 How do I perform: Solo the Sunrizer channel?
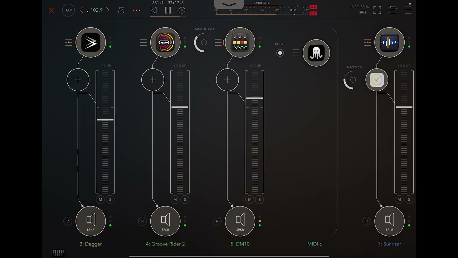pos(409,200)
